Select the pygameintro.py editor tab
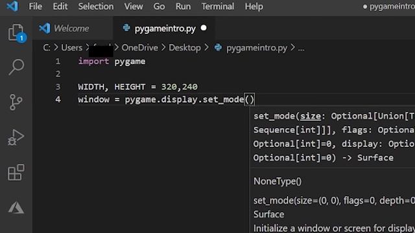 pos(164,28)
